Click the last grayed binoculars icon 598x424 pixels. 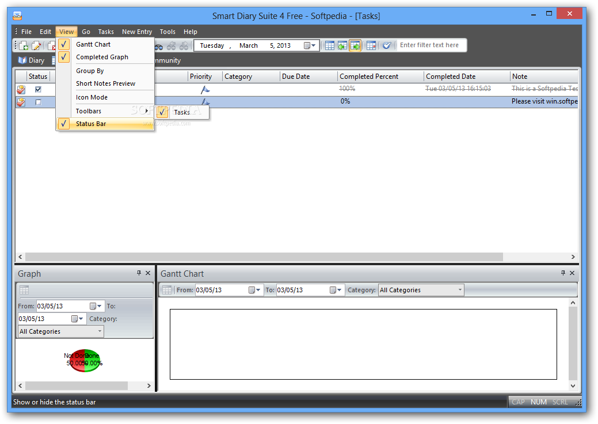click(184, 46)
